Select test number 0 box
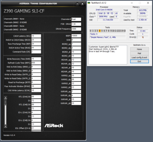153x142 pixels. (91, 31)
